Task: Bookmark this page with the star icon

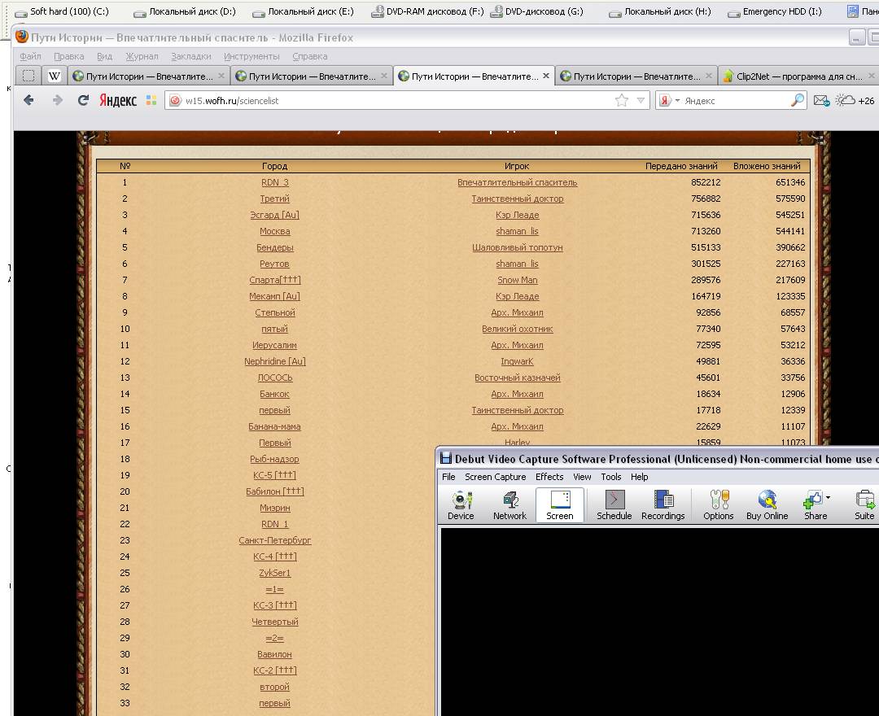Action: click(621, 100)
